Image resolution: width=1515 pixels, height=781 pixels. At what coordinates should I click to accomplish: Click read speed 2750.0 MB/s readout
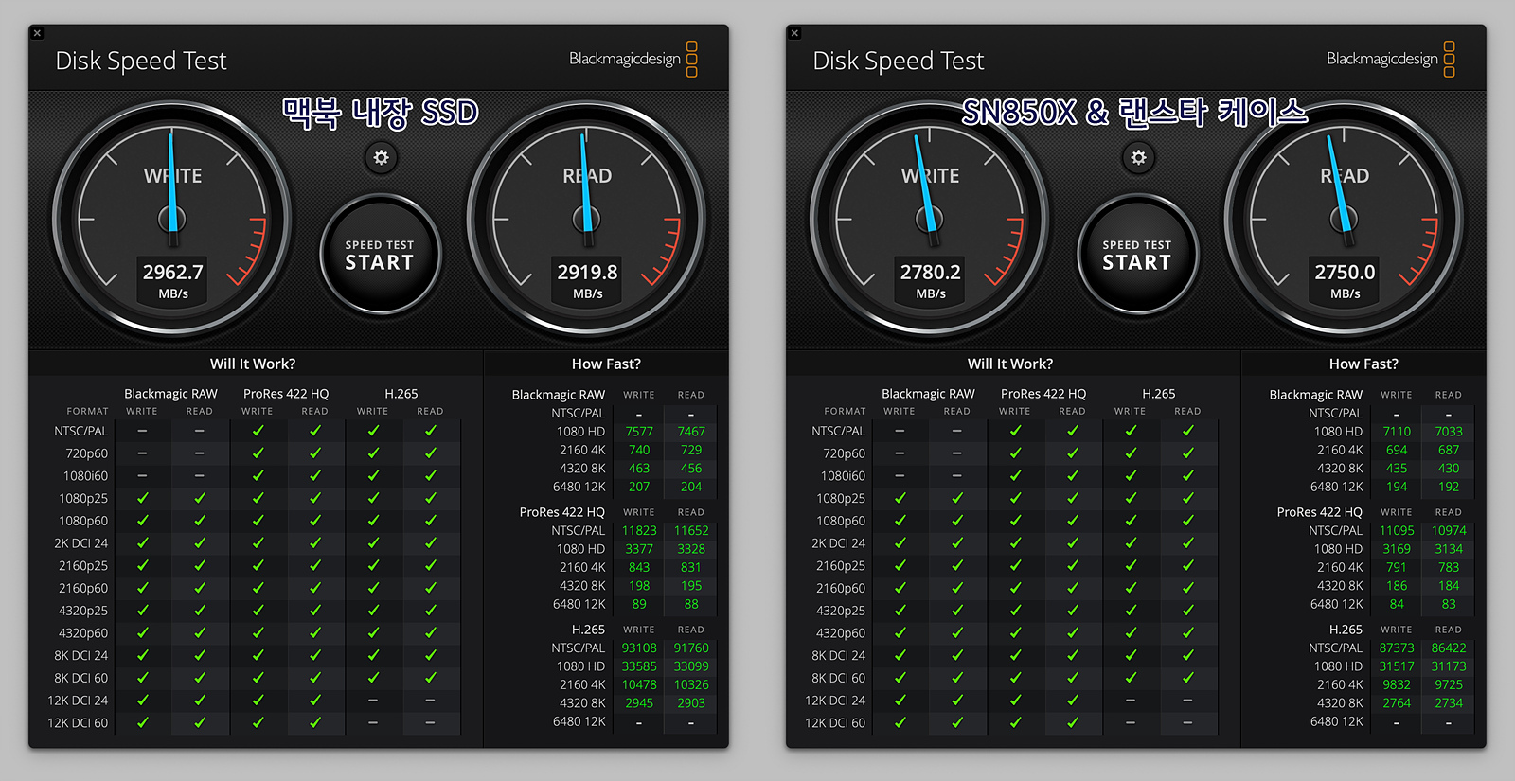click(x=1345, y=280)
